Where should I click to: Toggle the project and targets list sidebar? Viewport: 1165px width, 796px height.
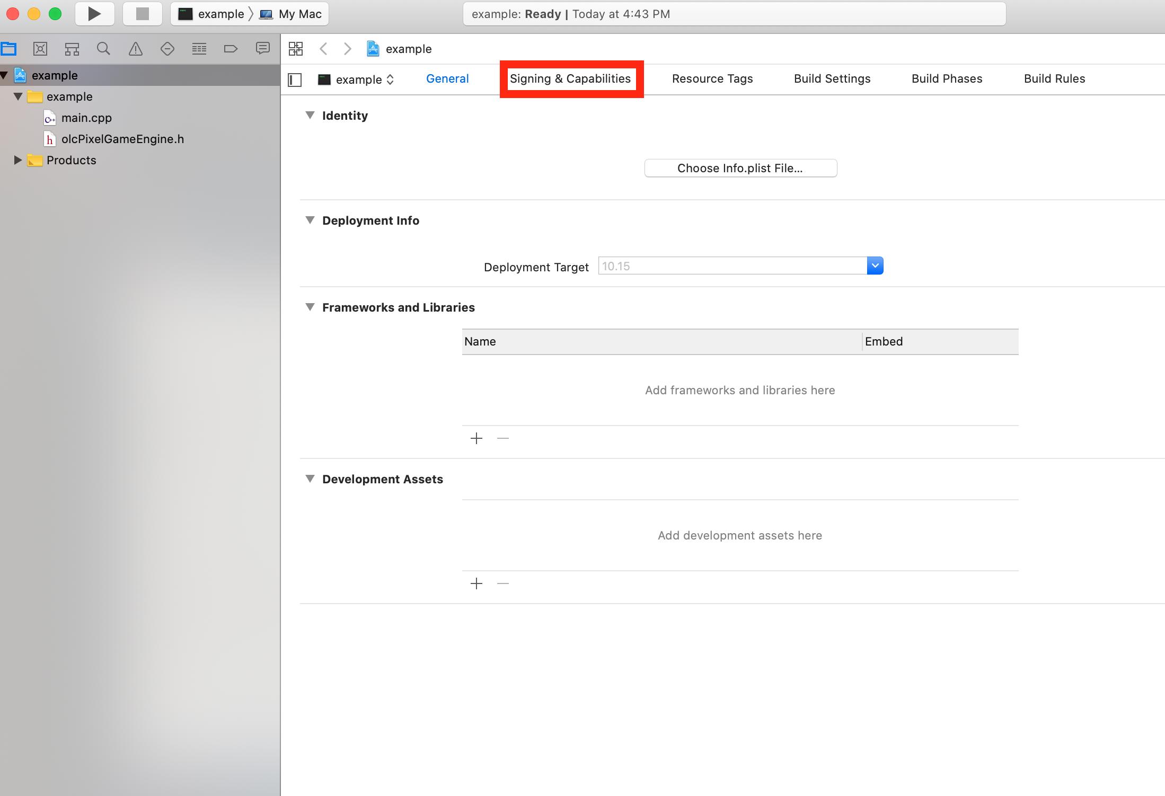pyautogui.click(x=295, y=80)
